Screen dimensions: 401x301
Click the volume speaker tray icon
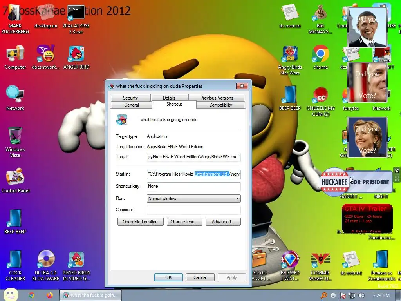pos(361,296)
